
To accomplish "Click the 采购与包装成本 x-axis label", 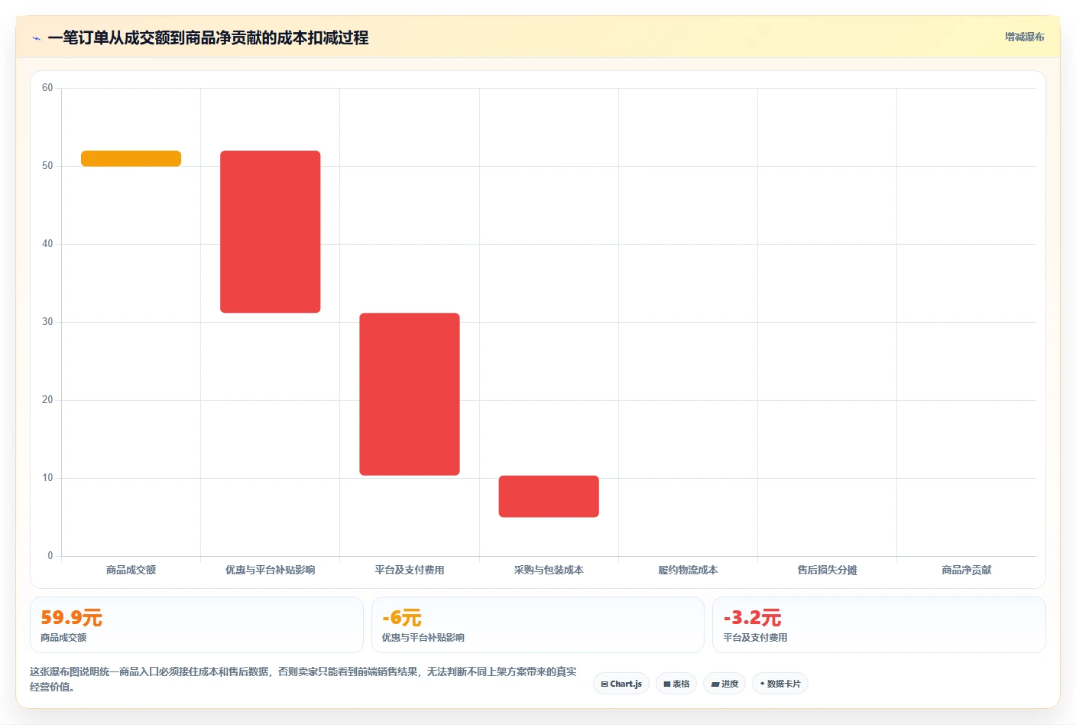I will (549, 570).
